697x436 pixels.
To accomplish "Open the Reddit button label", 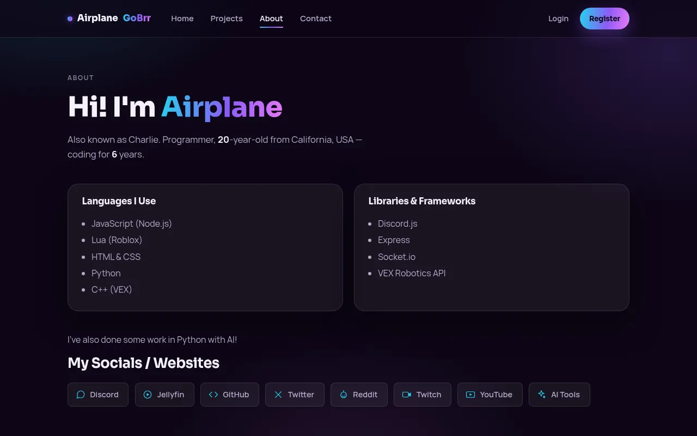I will tap(365, 395).
